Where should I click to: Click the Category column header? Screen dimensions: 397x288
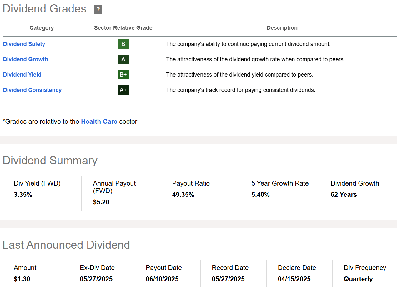click(x=42, y=27)
